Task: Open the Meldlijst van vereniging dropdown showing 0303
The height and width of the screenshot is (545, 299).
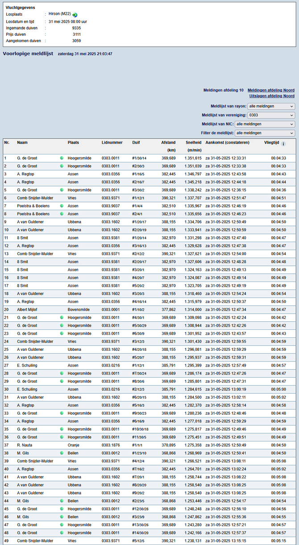Action: [271, 115]
